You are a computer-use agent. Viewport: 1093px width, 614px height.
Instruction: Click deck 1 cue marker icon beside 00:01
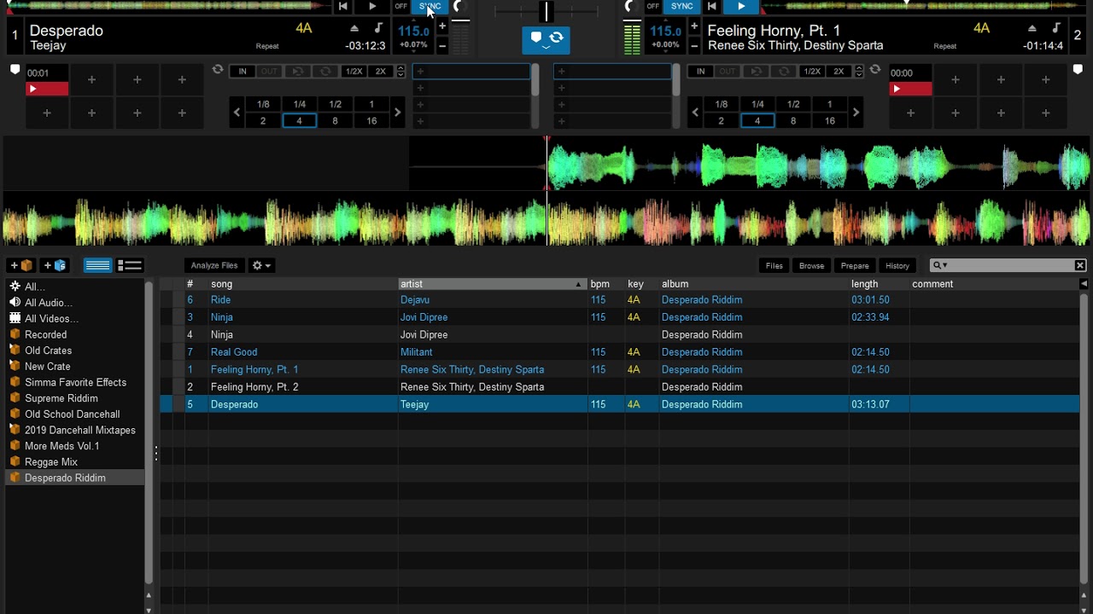tap(15, 70)
